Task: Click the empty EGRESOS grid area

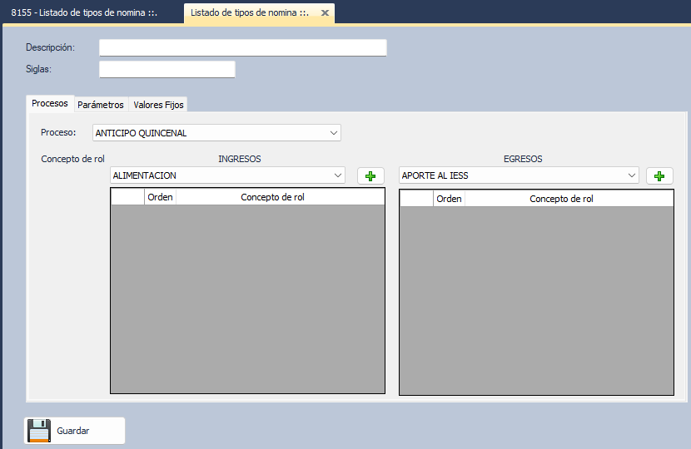Action: point(536,299)
